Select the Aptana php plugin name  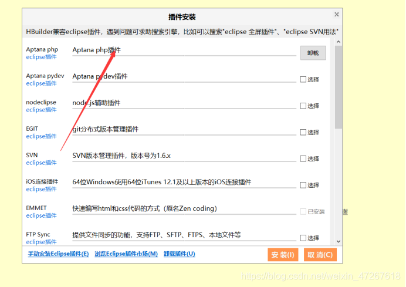click(x=42, y=49)
